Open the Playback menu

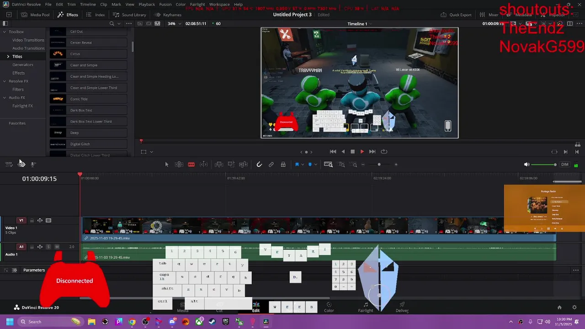(x=147, y=4)
